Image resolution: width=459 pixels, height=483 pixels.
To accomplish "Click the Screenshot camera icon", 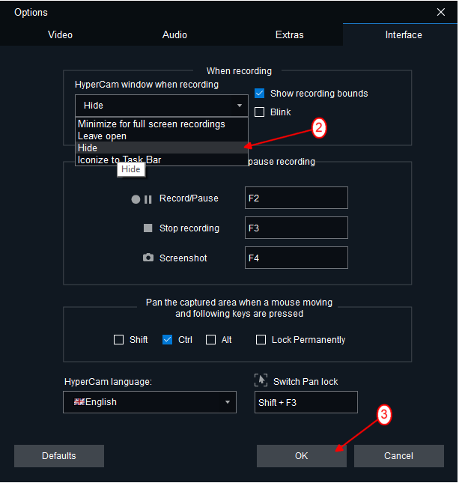I will [148, 258].
